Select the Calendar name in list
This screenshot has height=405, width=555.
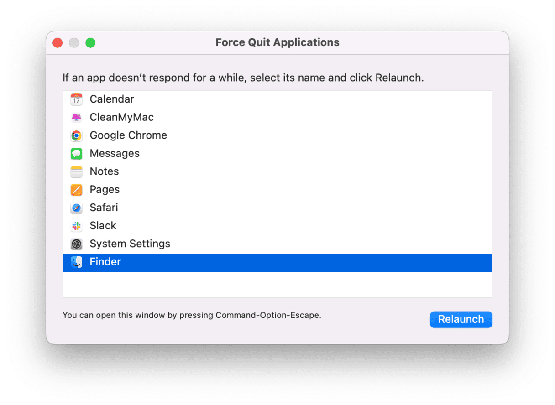point(112,99)
